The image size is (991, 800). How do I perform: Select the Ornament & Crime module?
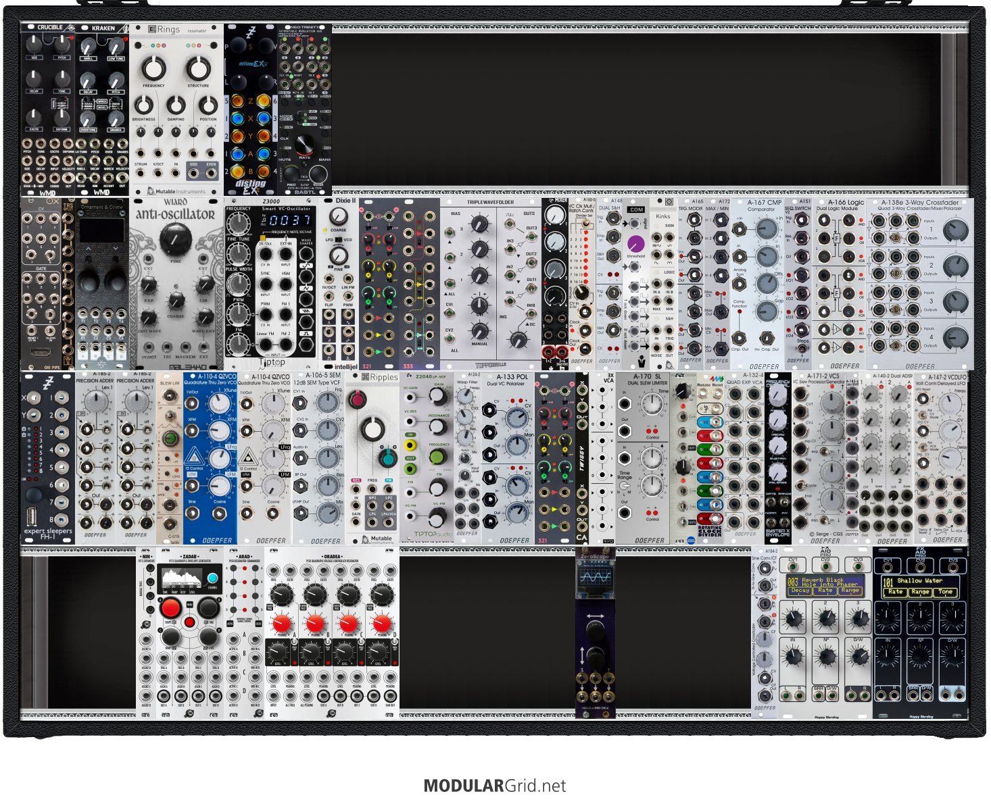(101, 283)
